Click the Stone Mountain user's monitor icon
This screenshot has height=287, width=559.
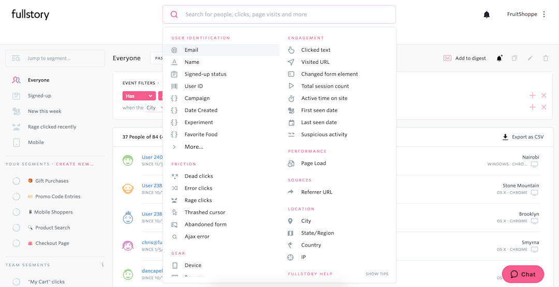(534, 193)
